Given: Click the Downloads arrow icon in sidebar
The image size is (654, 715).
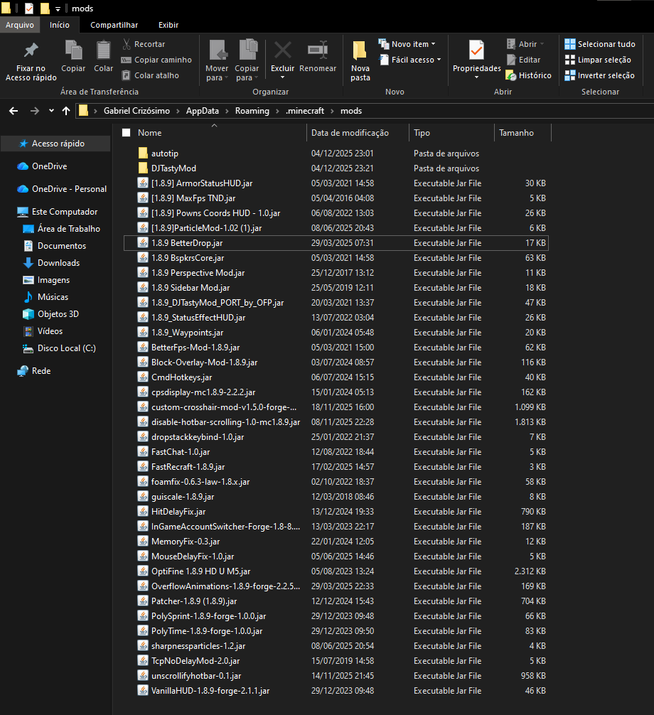Looking at the screenshot, I should pyautogui.click(x=28, y=263).
